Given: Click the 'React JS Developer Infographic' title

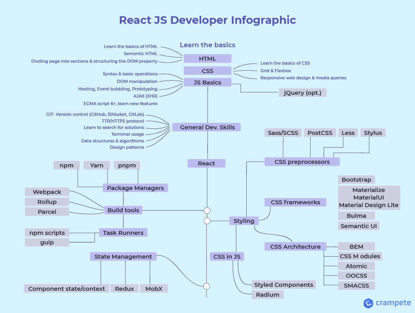Looking at the screenshot, I should [207, 20].
